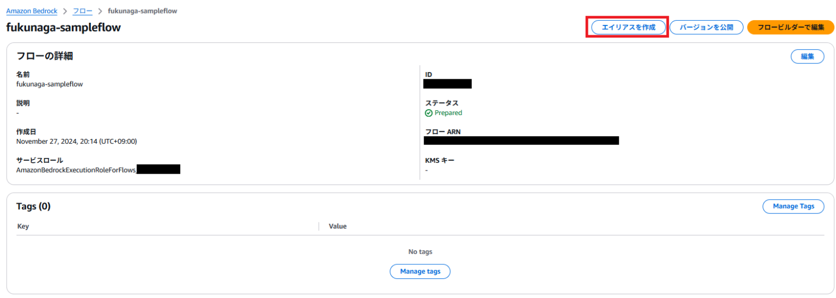The image size is (836, 298).
Task: Click the first breadcrumb chevron separator
Action: [x=65, y=11]
